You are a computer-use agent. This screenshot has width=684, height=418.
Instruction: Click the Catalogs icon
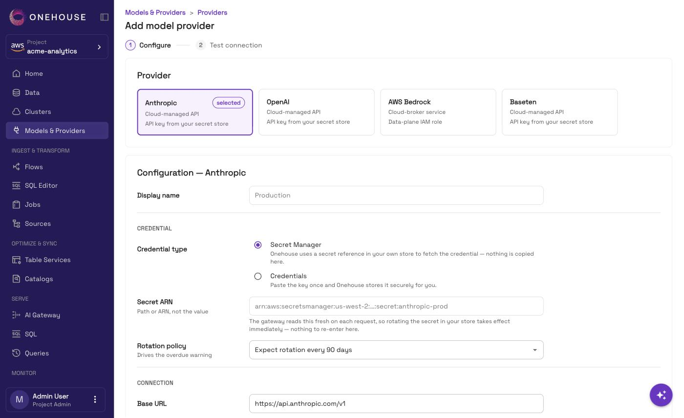[x=16, y=279]
